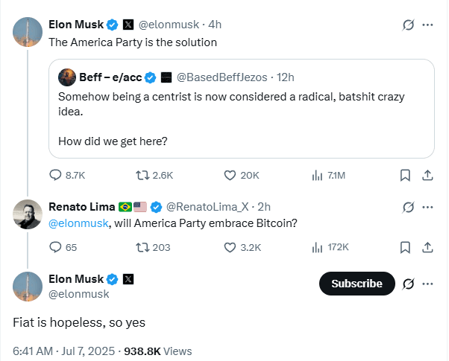The height and width of the screenshot is (361, 449).
Task: Bookmark Elon Musk's first tweet
Action: [x=404, y=175]
